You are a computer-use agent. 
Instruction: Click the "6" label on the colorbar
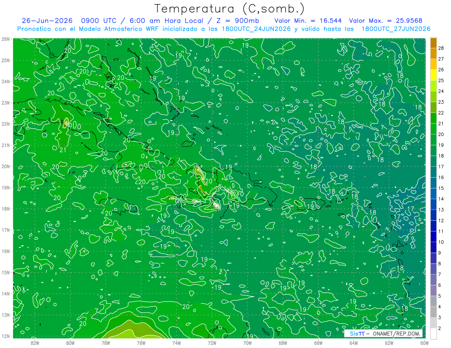click(x=440, y=285)
